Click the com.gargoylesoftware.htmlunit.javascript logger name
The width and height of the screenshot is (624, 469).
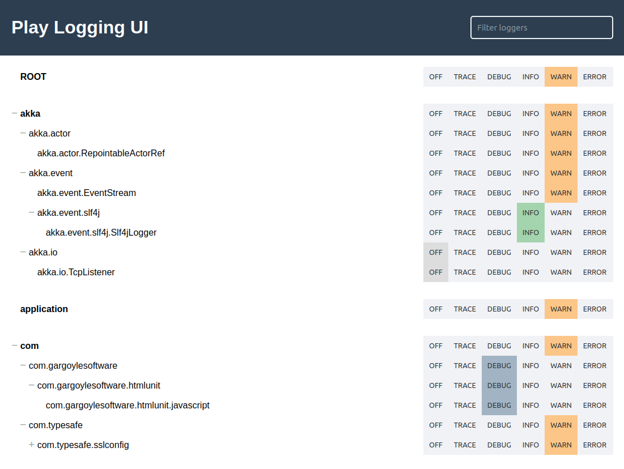point(128,406)
